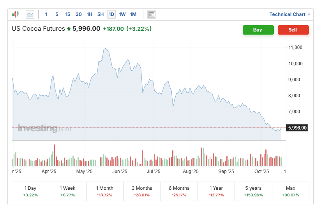323x210 pixels.
Task: Show the Max range
Action: click(290, 191)
